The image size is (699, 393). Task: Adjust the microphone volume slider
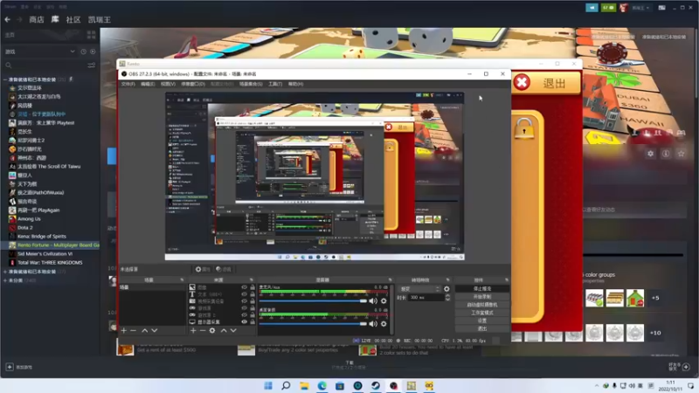[313, 301]
